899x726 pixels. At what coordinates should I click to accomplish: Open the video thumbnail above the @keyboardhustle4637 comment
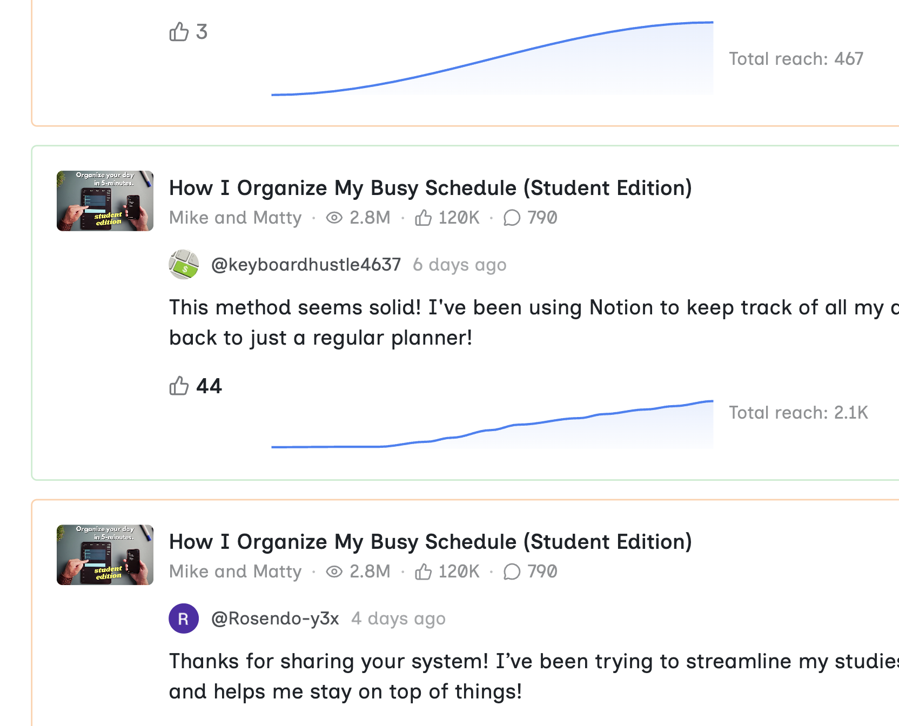tap(105, 201)
